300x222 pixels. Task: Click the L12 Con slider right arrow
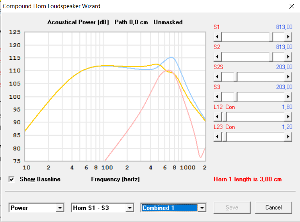[288, 117]
